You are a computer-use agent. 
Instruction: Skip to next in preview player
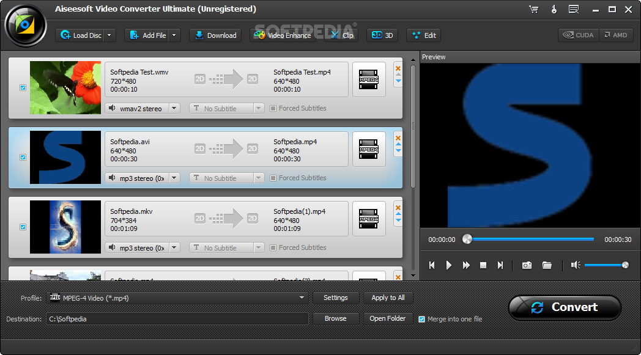(500, 266)
